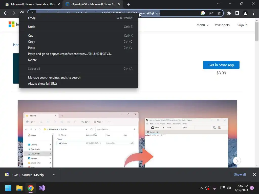The width and height of the screenshot is (259, 194).
Task: Open the clock showing 7:45 PM
Action: [241, 188]
